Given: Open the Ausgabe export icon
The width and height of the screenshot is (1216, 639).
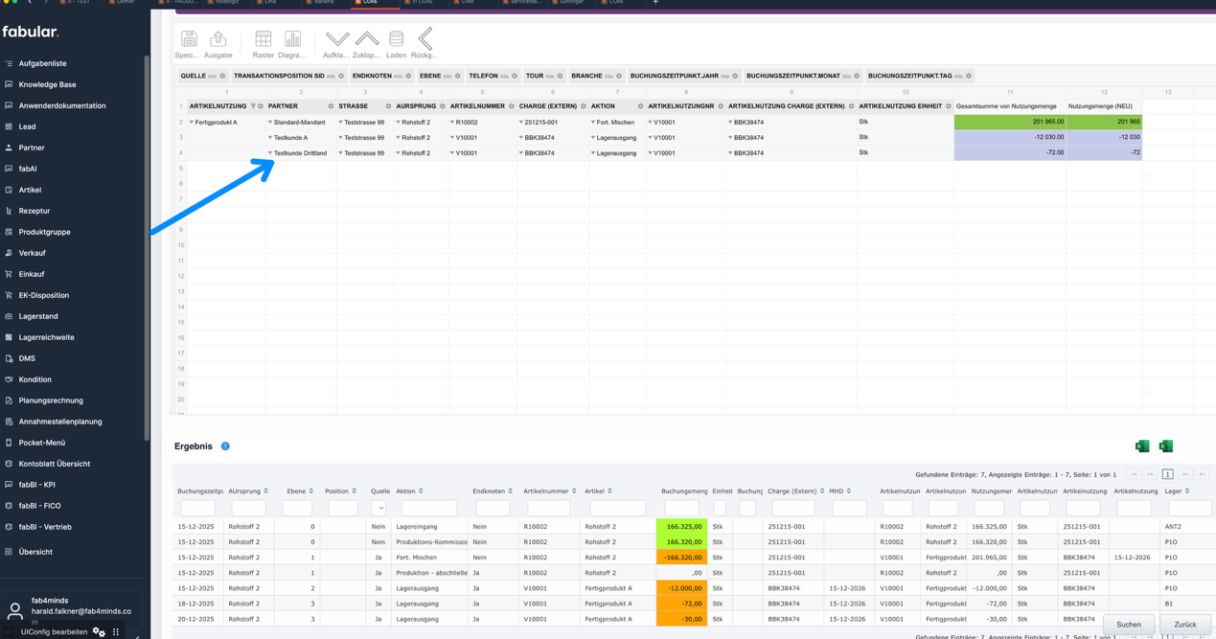Looking at the screenshot, I should click(218, 39).
